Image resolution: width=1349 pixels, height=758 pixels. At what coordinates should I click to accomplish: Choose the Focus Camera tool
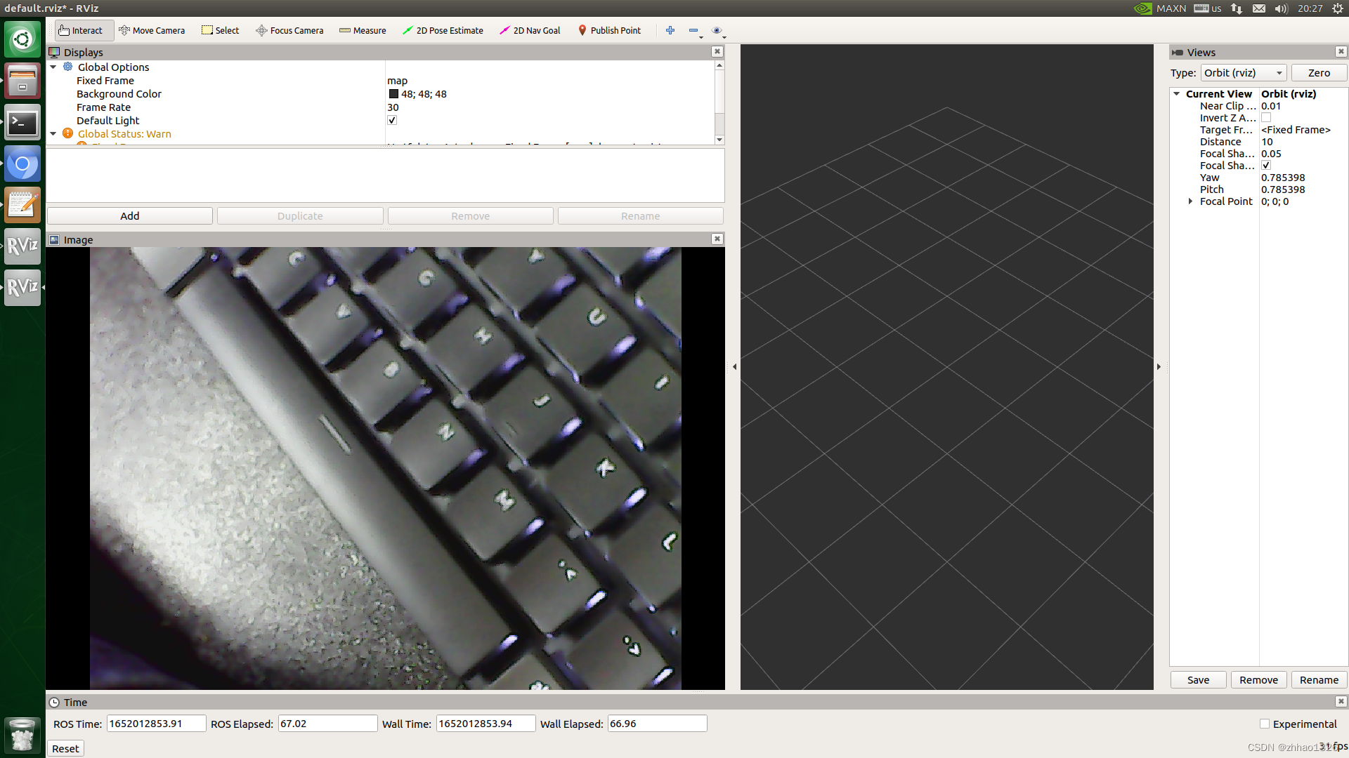click(x=289, y=30)
